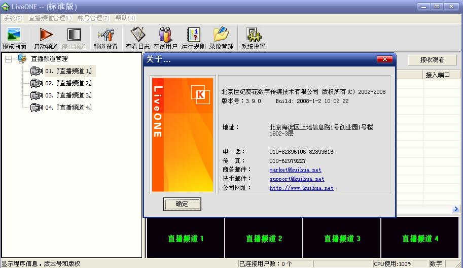Collapse the 直播频道管理 tree node
Image resolution: width=463 pixels, height=268 pixels.
coord(8,59)
